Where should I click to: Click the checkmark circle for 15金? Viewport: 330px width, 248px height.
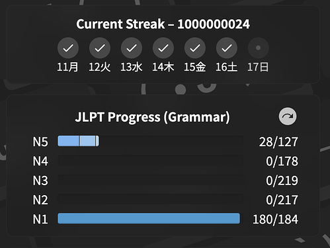point(195,48)
